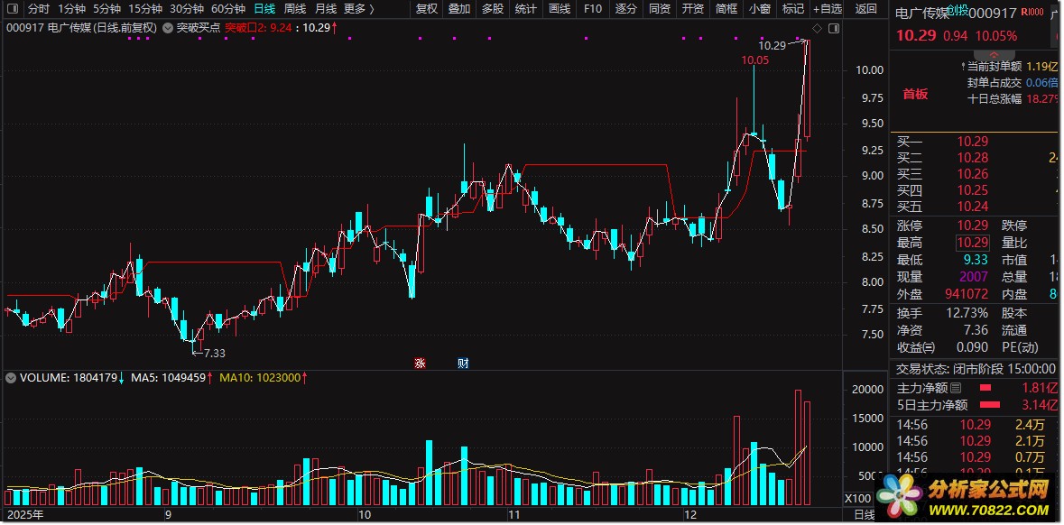The image size is (1064, 525).
Task: Open the 小窗 mini window button
Action: point(759,9)
